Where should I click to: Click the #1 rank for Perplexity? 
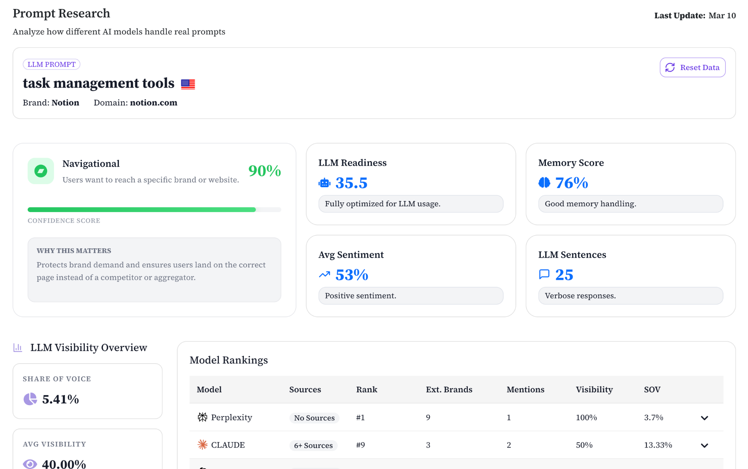click(360, 418)
